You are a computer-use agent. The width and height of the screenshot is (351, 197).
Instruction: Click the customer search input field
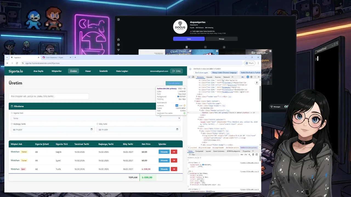[x=49, y=96]
